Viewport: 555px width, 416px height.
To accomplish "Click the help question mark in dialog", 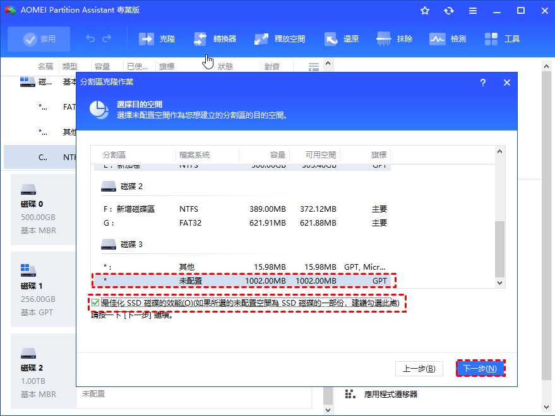I will point(483,83).
